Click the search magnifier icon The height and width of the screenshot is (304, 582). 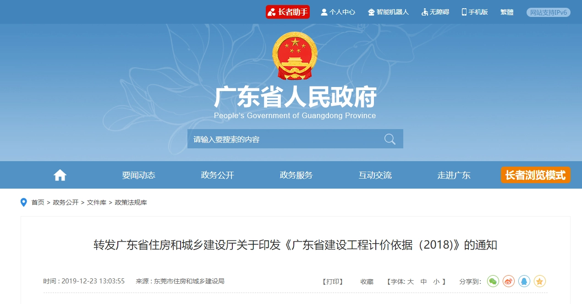click(x=390, y=139)
